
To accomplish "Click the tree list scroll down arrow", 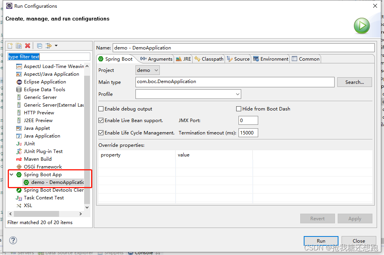I will 87,207.
